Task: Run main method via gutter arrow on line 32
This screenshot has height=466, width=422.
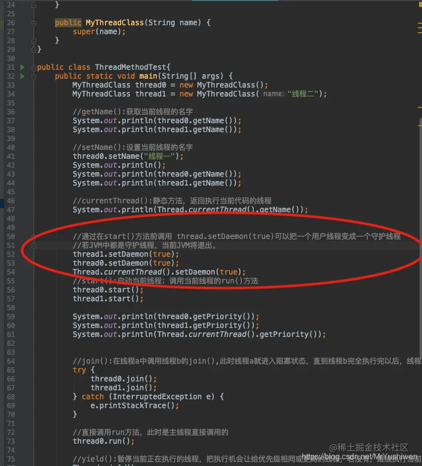Action: click(x=22, y=76)
